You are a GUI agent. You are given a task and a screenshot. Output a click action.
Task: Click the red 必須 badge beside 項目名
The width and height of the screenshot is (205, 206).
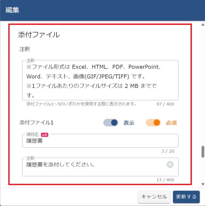(44, 135)
